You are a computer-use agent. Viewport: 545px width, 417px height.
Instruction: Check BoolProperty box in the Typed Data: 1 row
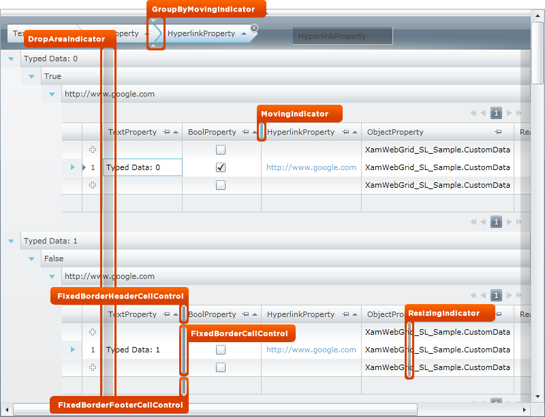click(221, 350)
